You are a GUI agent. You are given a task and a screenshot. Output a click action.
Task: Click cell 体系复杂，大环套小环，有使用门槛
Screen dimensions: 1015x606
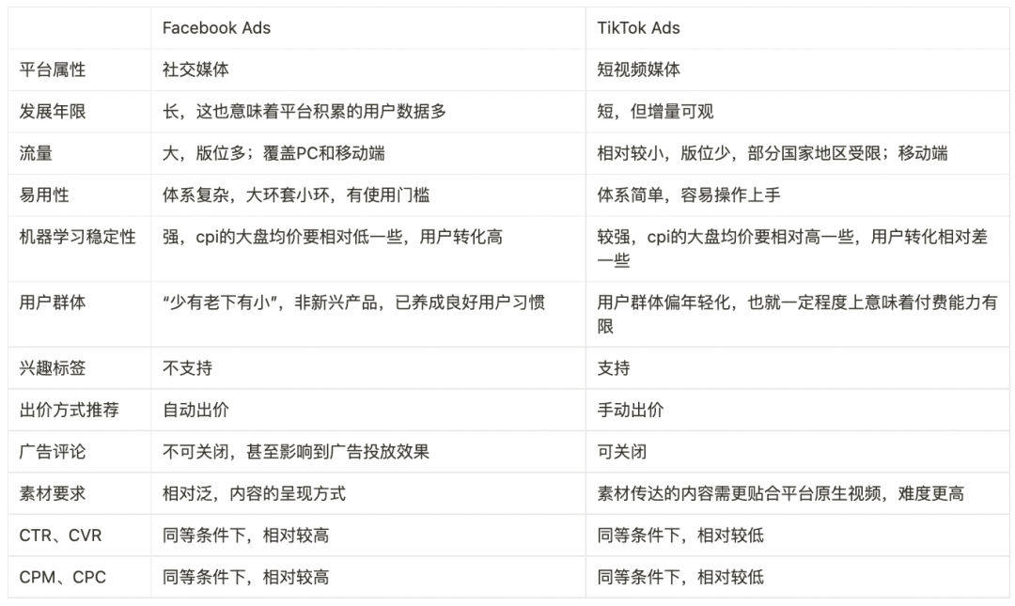296,194
